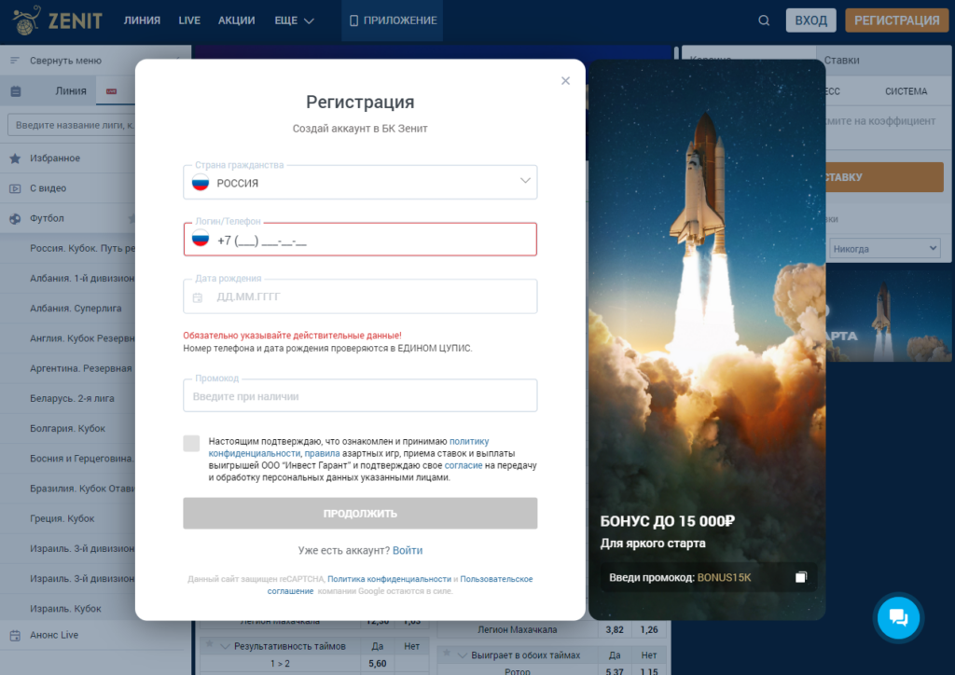Screen dimensions: 955x675
Task: Click the 5,60 odds cell
Action: click(x=378, y=664)
